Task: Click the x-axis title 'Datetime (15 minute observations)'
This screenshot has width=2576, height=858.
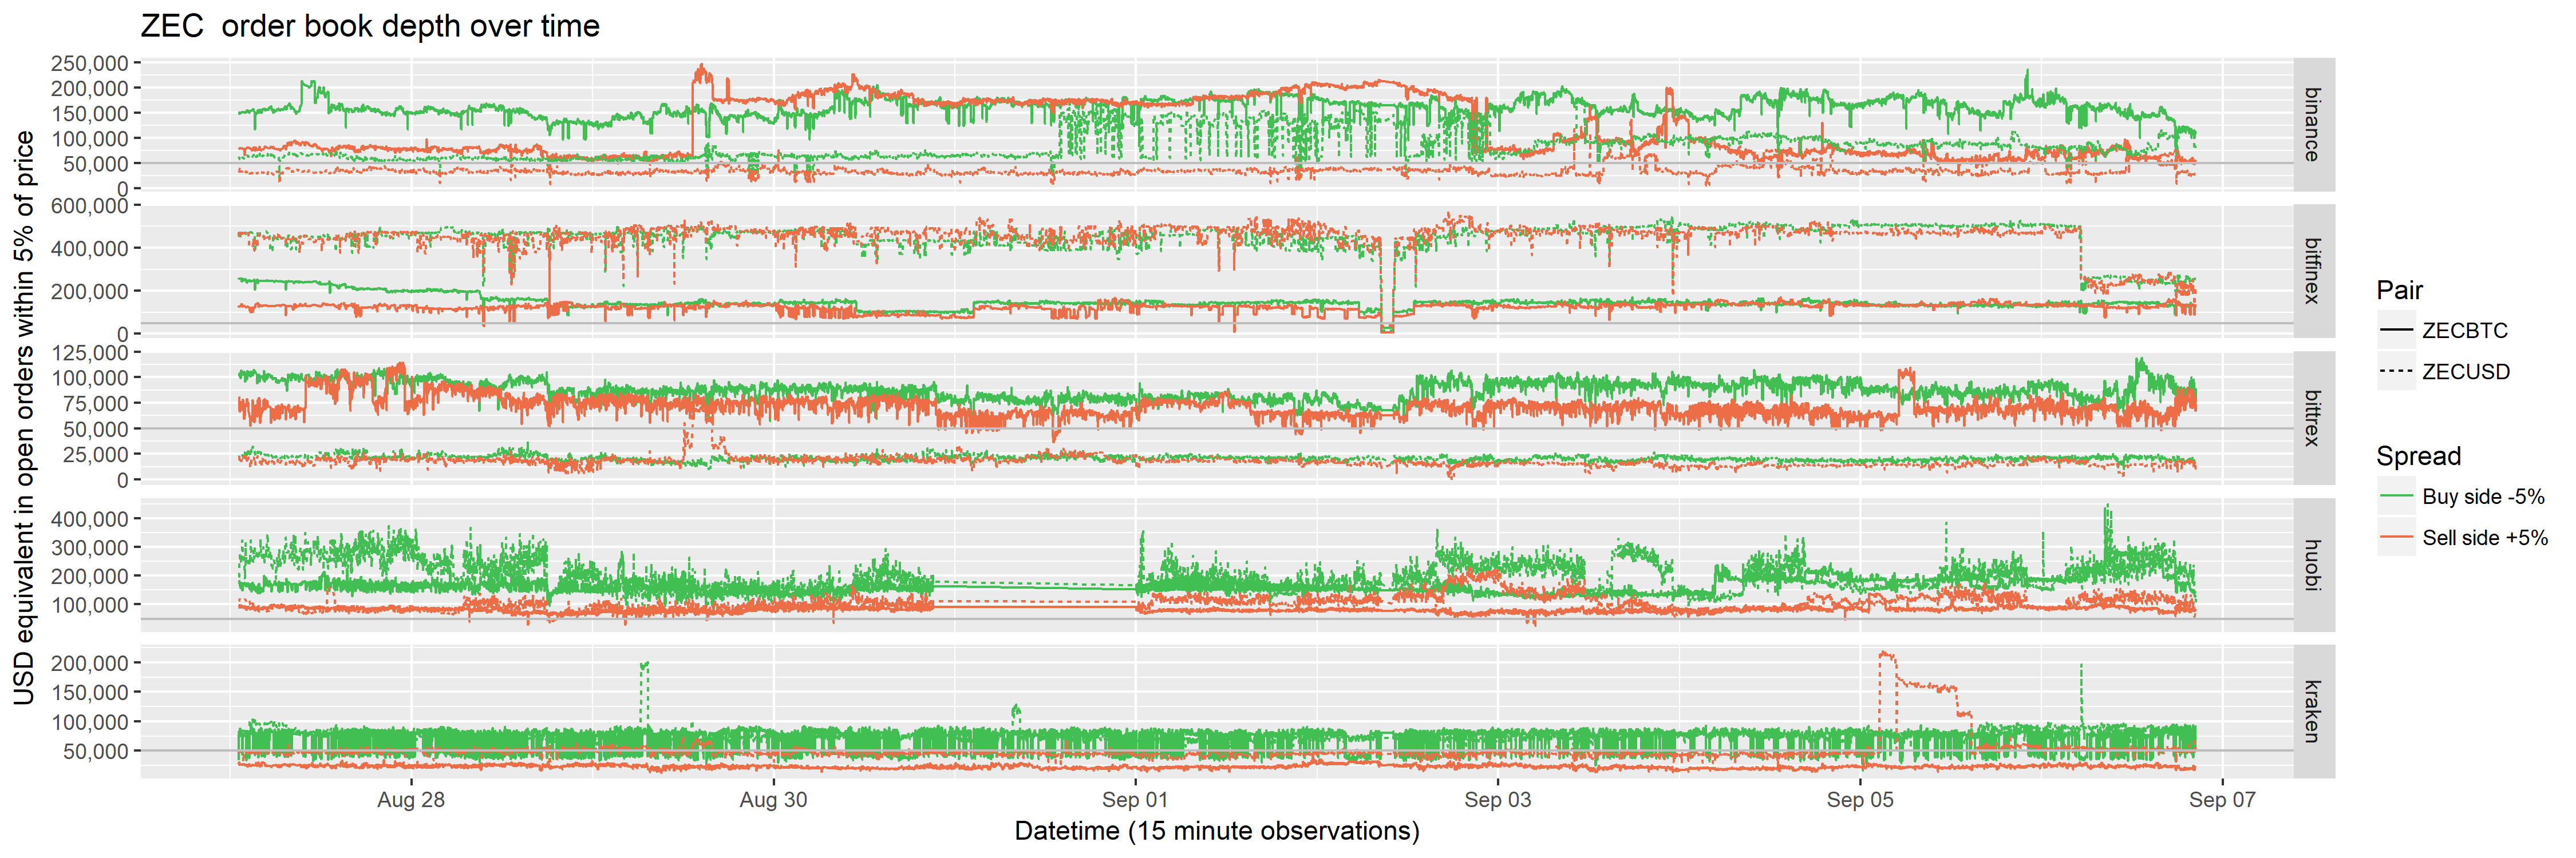Action: click(x=1217, y=831)
